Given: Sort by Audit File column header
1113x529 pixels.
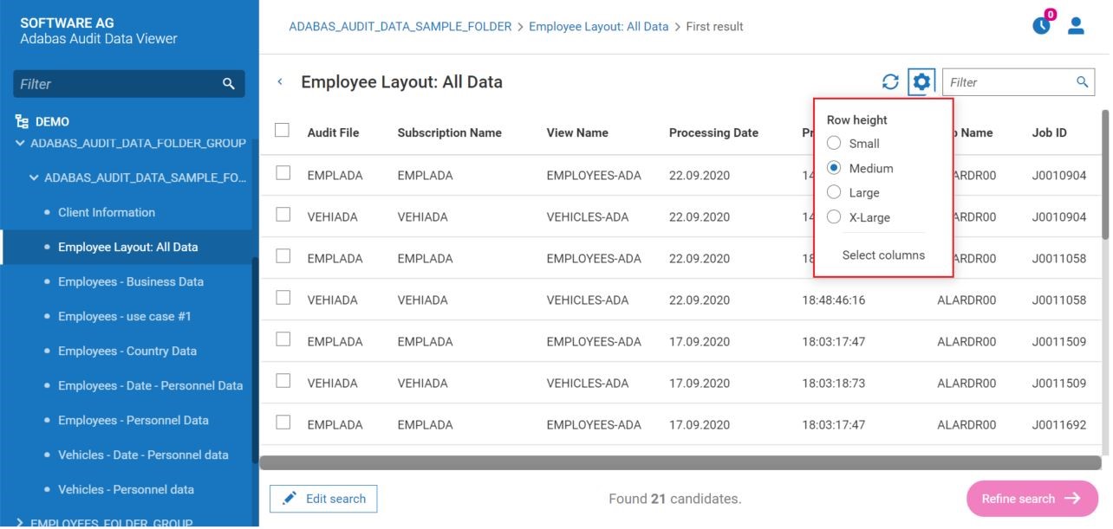Looking at the screenshot, I should coord(333,132).
